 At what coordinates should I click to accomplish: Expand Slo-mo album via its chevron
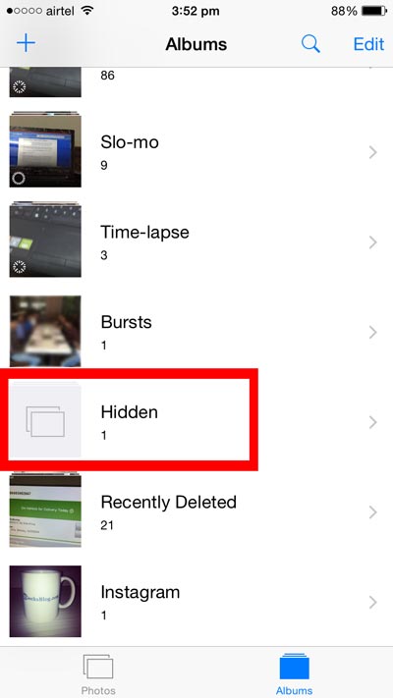pyautogui.click(x=373, y=152)
